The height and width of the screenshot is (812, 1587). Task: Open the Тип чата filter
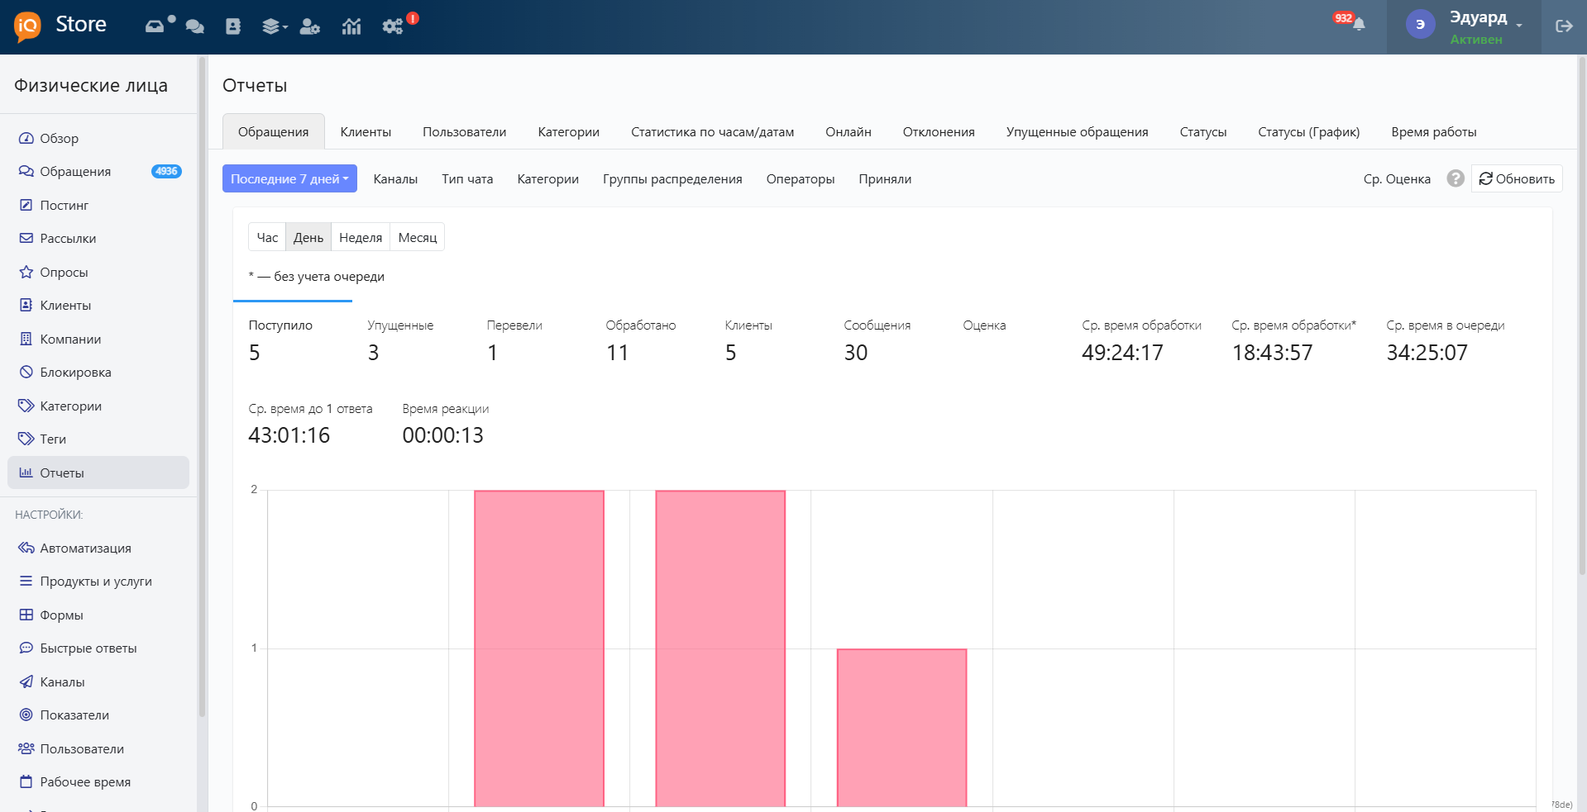pyautogui.click(x=467, y=178)
